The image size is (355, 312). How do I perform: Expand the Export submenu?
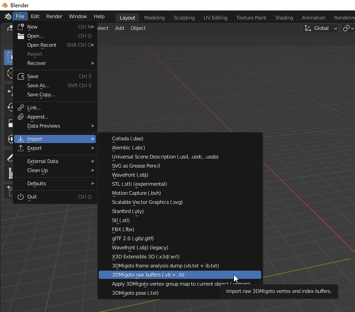coord(55,148)
